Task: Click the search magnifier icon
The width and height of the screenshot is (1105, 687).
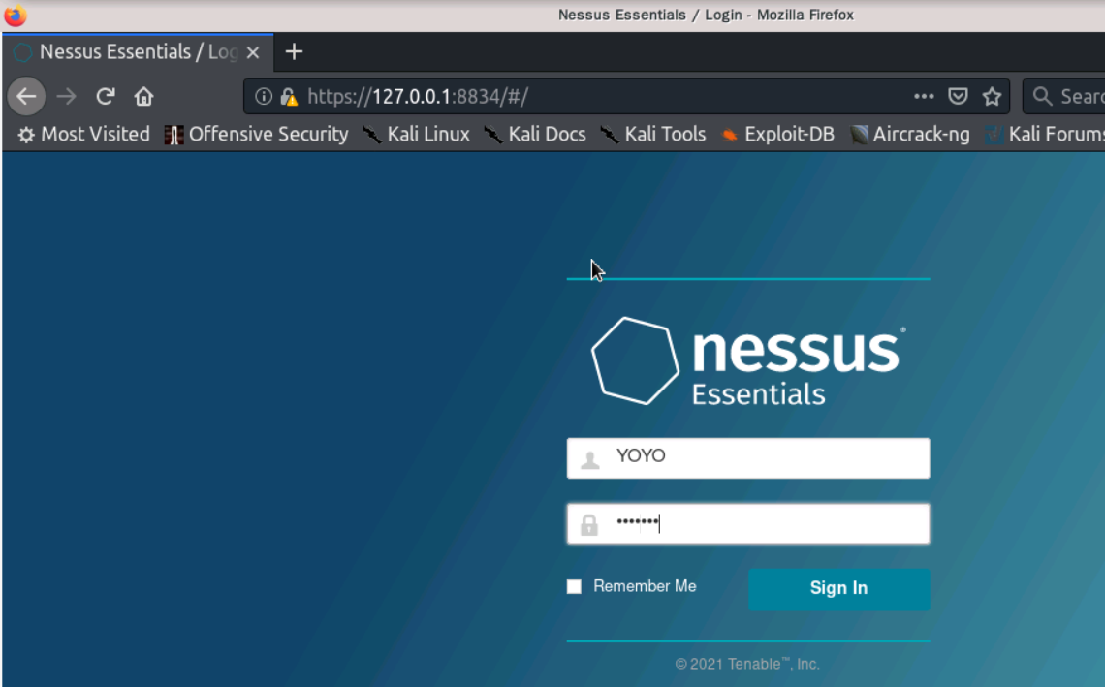Action: 1042,97
